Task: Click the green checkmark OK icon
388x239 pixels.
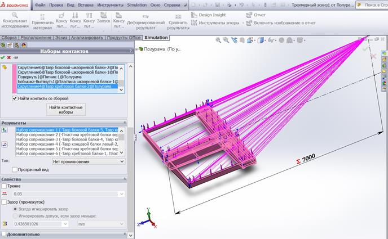Action: point(3,57)
